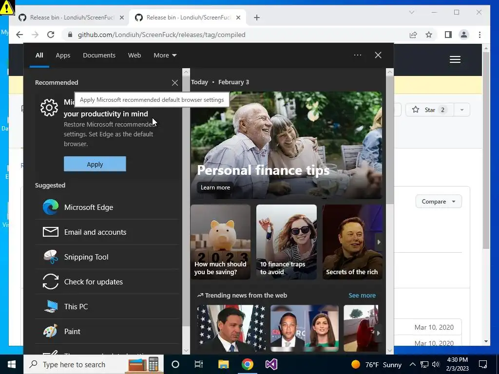Open See more trending news
Viewport: 499px width, 374px height.
tap(362, 296)
